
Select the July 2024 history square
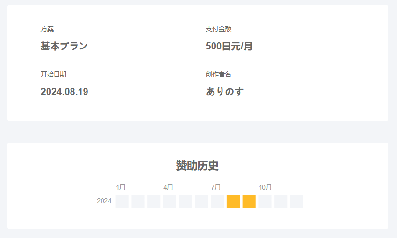pos(217,201)
